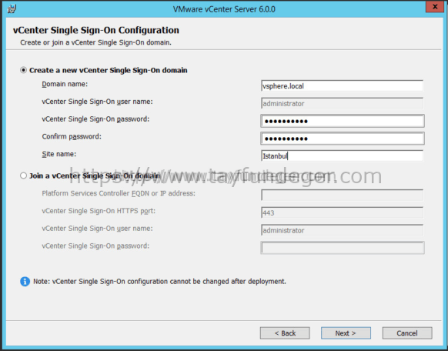
Task: Click the vCenter Single Sign-On Configuration heading
Action: click(x=96, y=30)
